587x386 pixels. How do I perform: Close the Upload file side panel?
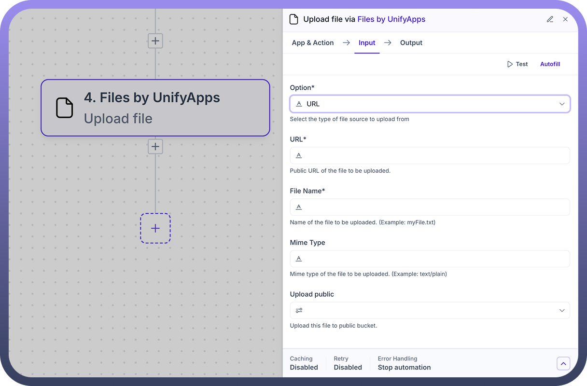[565, 19]
